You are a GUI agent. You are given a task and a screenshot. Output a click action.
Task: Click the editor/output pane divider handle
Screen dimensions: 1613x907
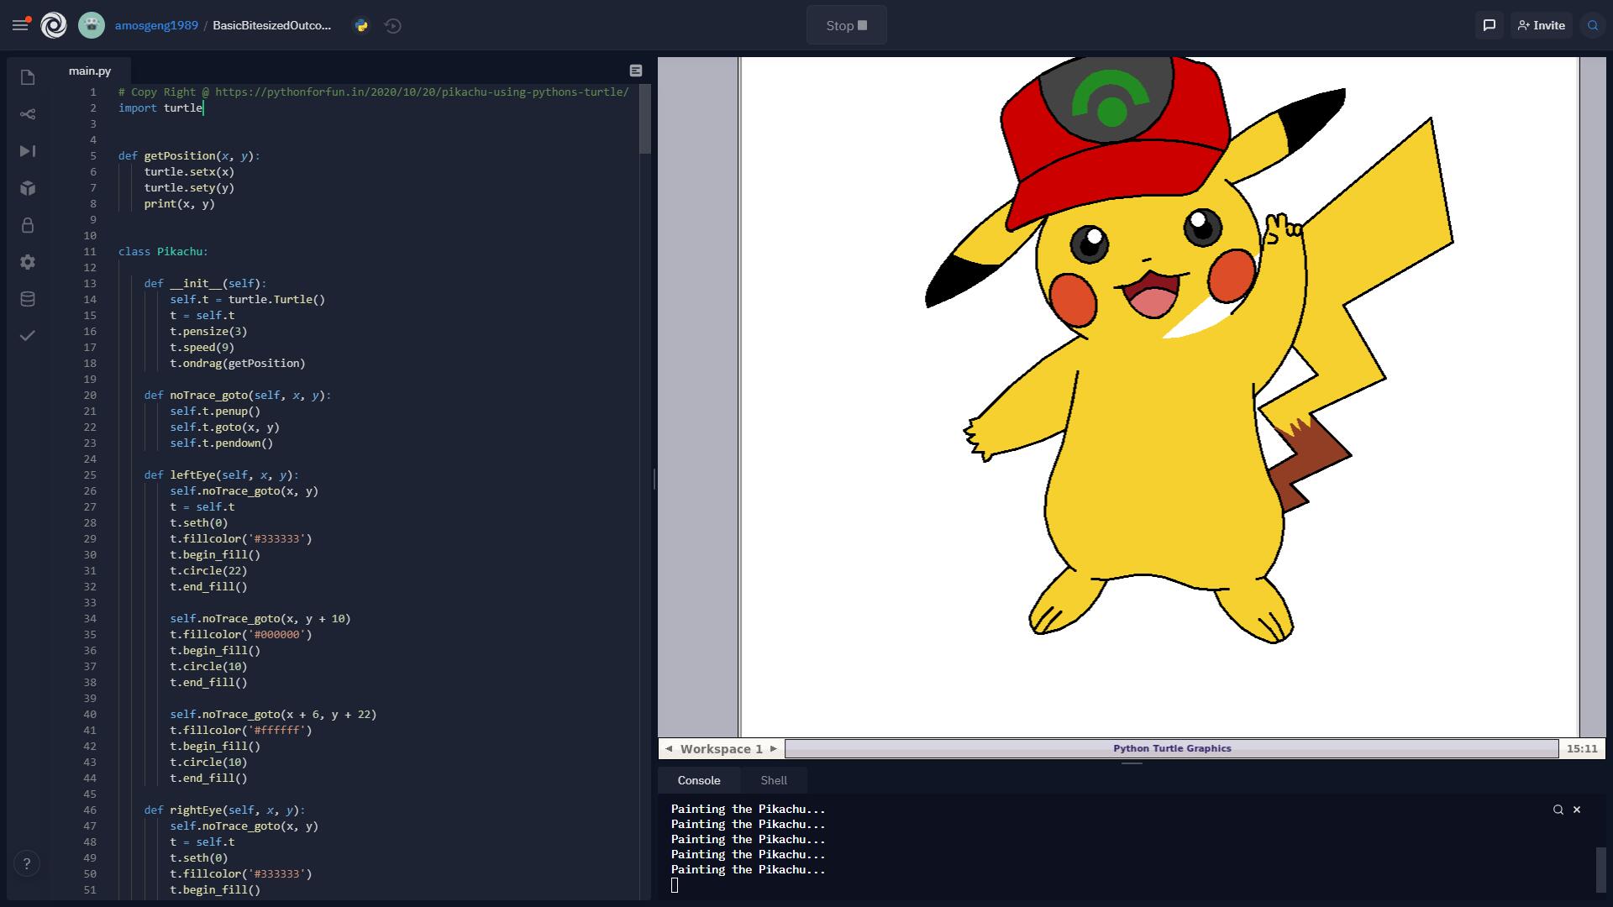654,479
